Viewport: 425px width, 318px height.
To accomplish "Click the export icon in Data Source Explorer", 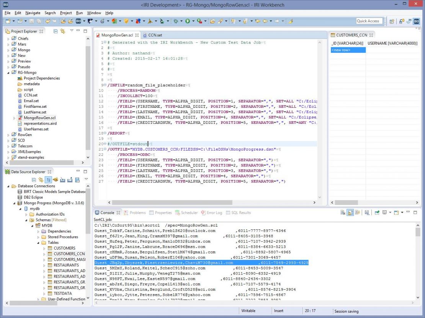I will pos(70,180).
